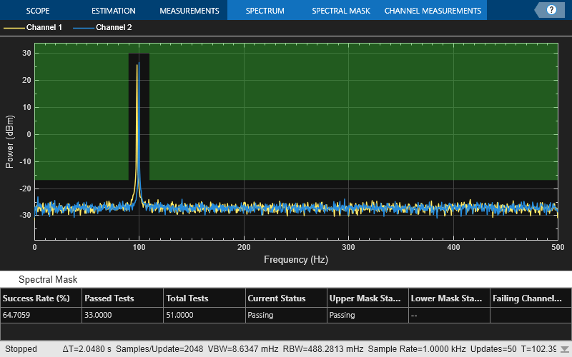The height and width of the screenshot is (357, 572).
Task: Switch to Channel Measurements tab
Action: click(x=433, y=11)
